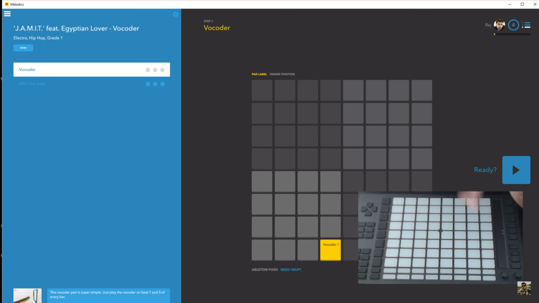Click the Vocoder step heading
Image resolution: width=539 pixels, height=303 pixels.
click(x=217, y=28)
